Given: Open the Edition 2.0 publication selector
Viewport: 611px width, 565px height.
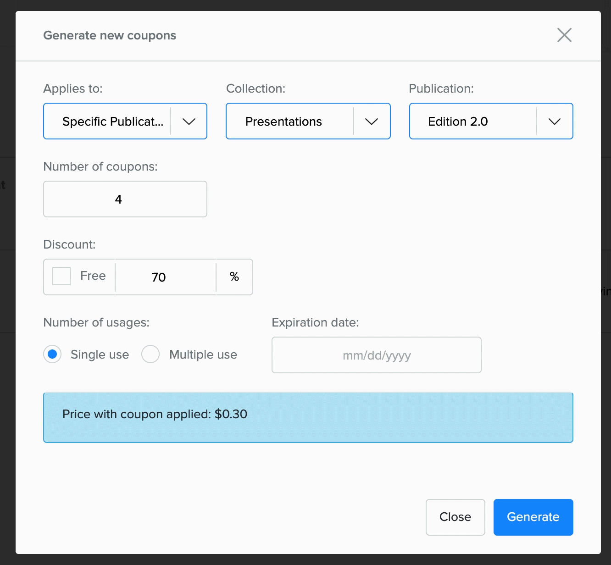Looking at the screenshot, I should click(x=472, y=122).
